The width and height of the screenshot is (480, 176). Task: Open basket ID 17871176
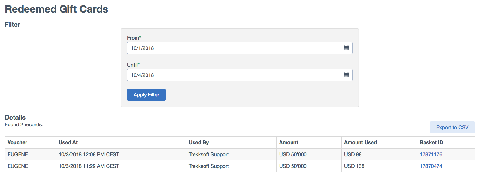[431, 154]
